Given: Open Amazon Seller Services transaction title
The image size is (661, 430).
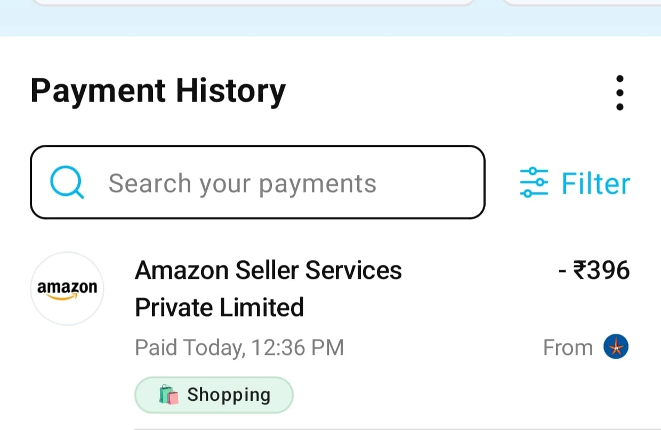Looking at the screenshot, I should point(268,270).
